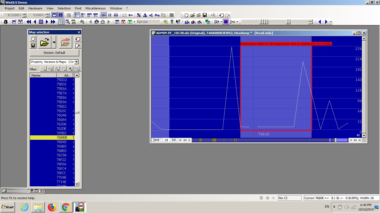Open project folder in Map selection panel
This screenshot has width=380, height=213.
click(45, 42)
